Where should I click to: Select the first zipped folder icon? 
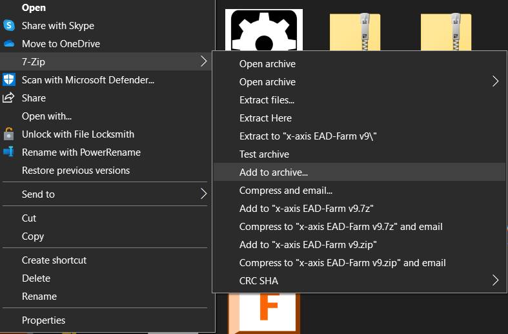click(x=355, y=32)
